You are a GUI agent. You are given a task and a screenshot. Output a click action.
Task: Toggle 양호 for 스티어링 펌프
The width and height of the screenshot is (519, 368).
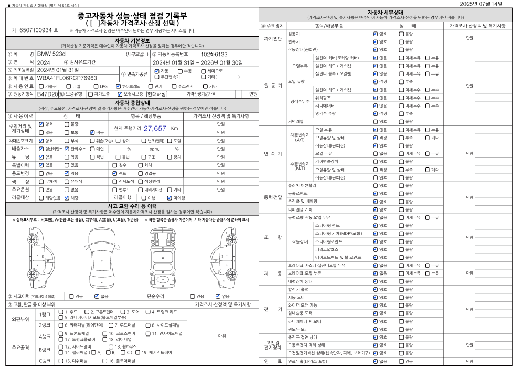tap(375, 226)
